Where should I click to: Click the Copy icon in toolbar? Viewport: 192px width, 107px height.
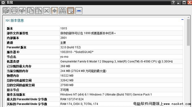30,11
